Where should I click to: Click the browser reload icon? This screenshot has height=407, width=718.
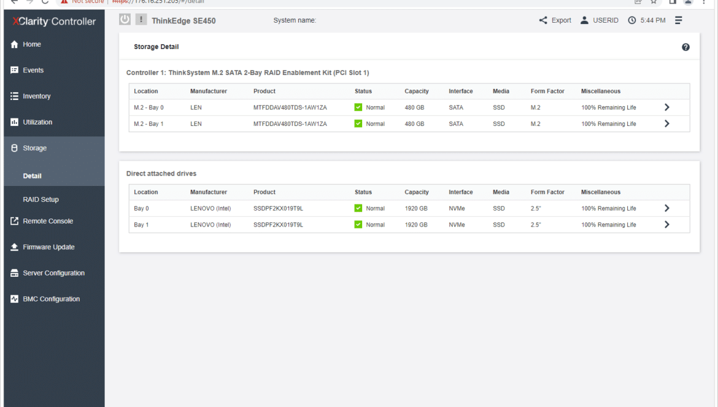pyautogui.click(x=45, y=2)
